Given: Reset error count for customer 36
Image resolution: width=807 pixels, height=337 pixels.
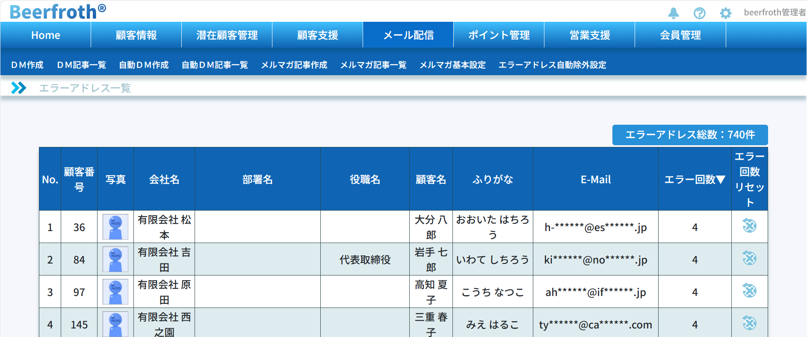Looking at the screenshot, I should click(x=749, y=226).
